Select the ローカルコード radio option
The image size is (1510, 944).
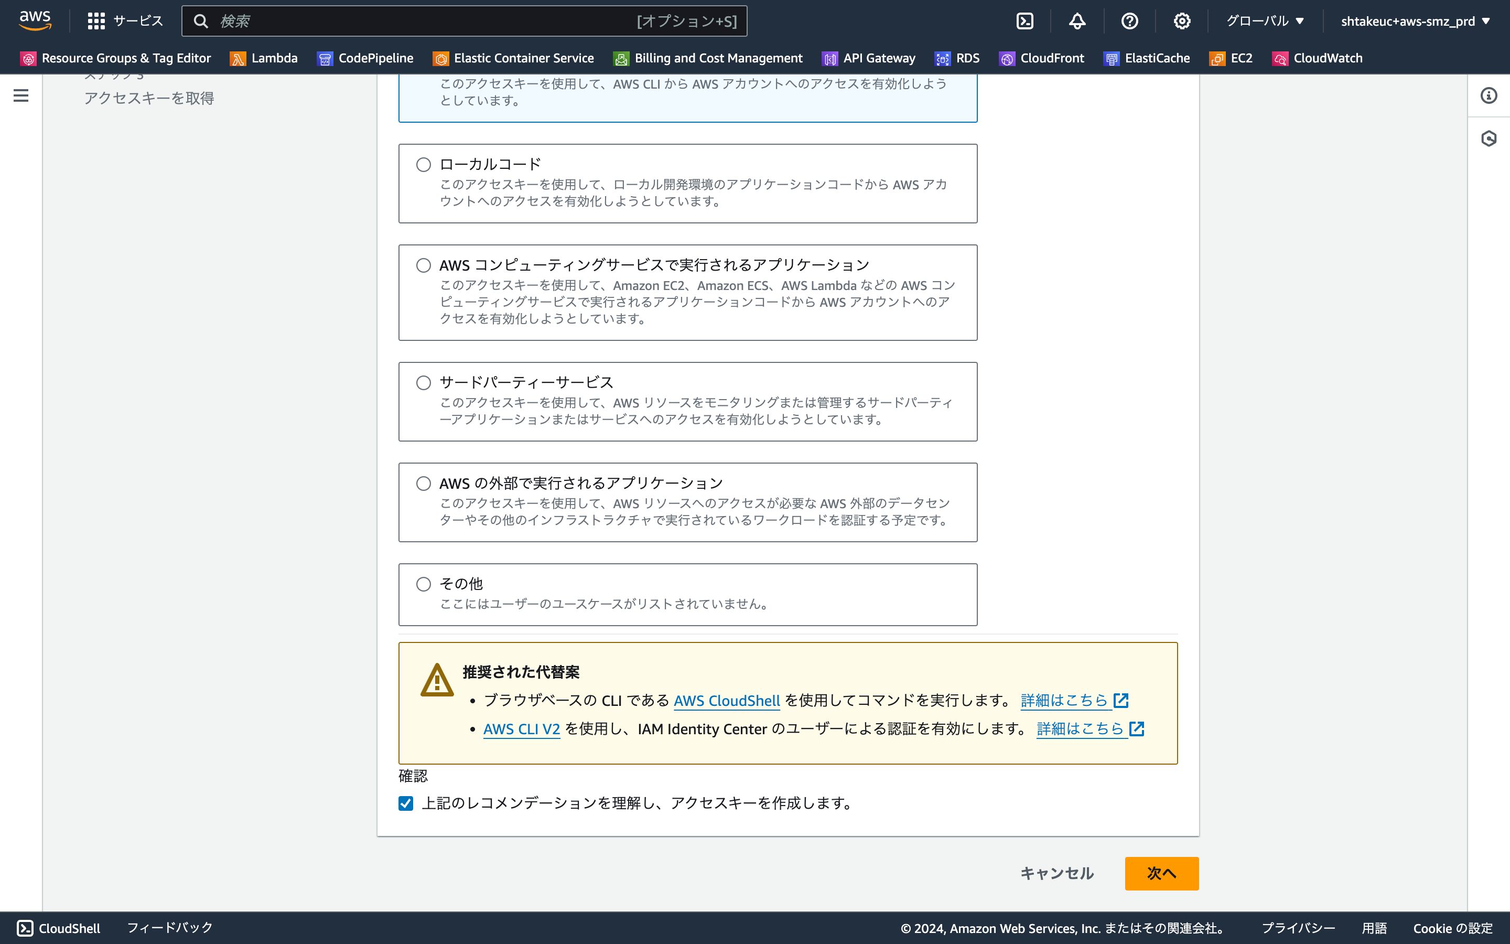pyautogui.click(x=424, y=165)
